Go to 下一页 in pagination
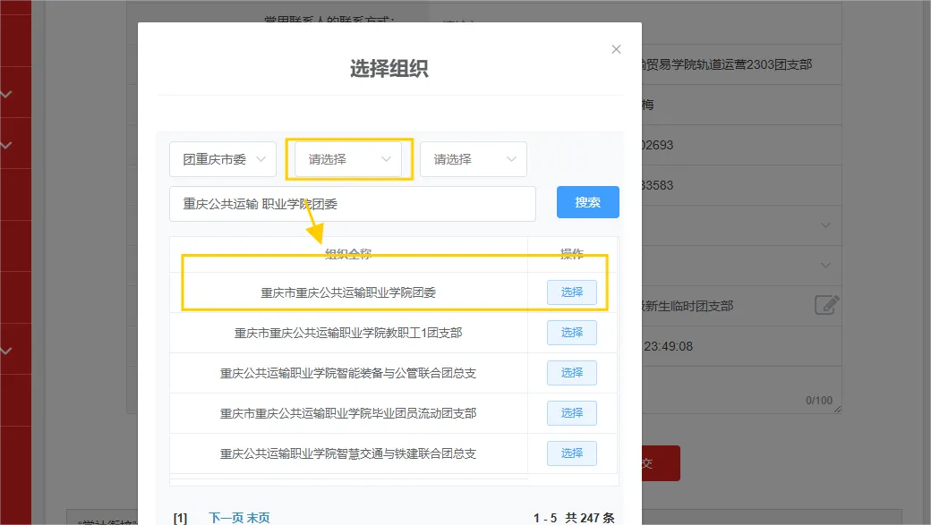Image resolution: width=931 pixels, height=525 pixels. tap(226, 518)
